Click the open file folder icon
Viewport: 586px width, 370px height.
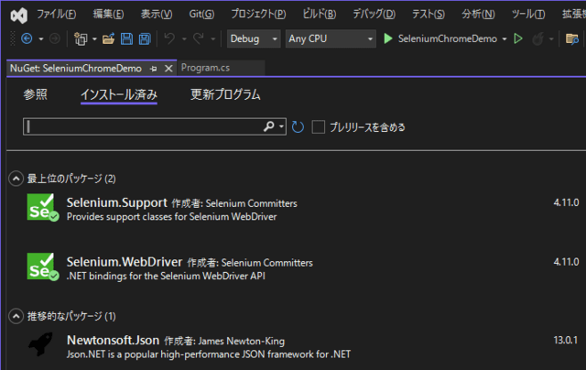click(x=108, y=38)
